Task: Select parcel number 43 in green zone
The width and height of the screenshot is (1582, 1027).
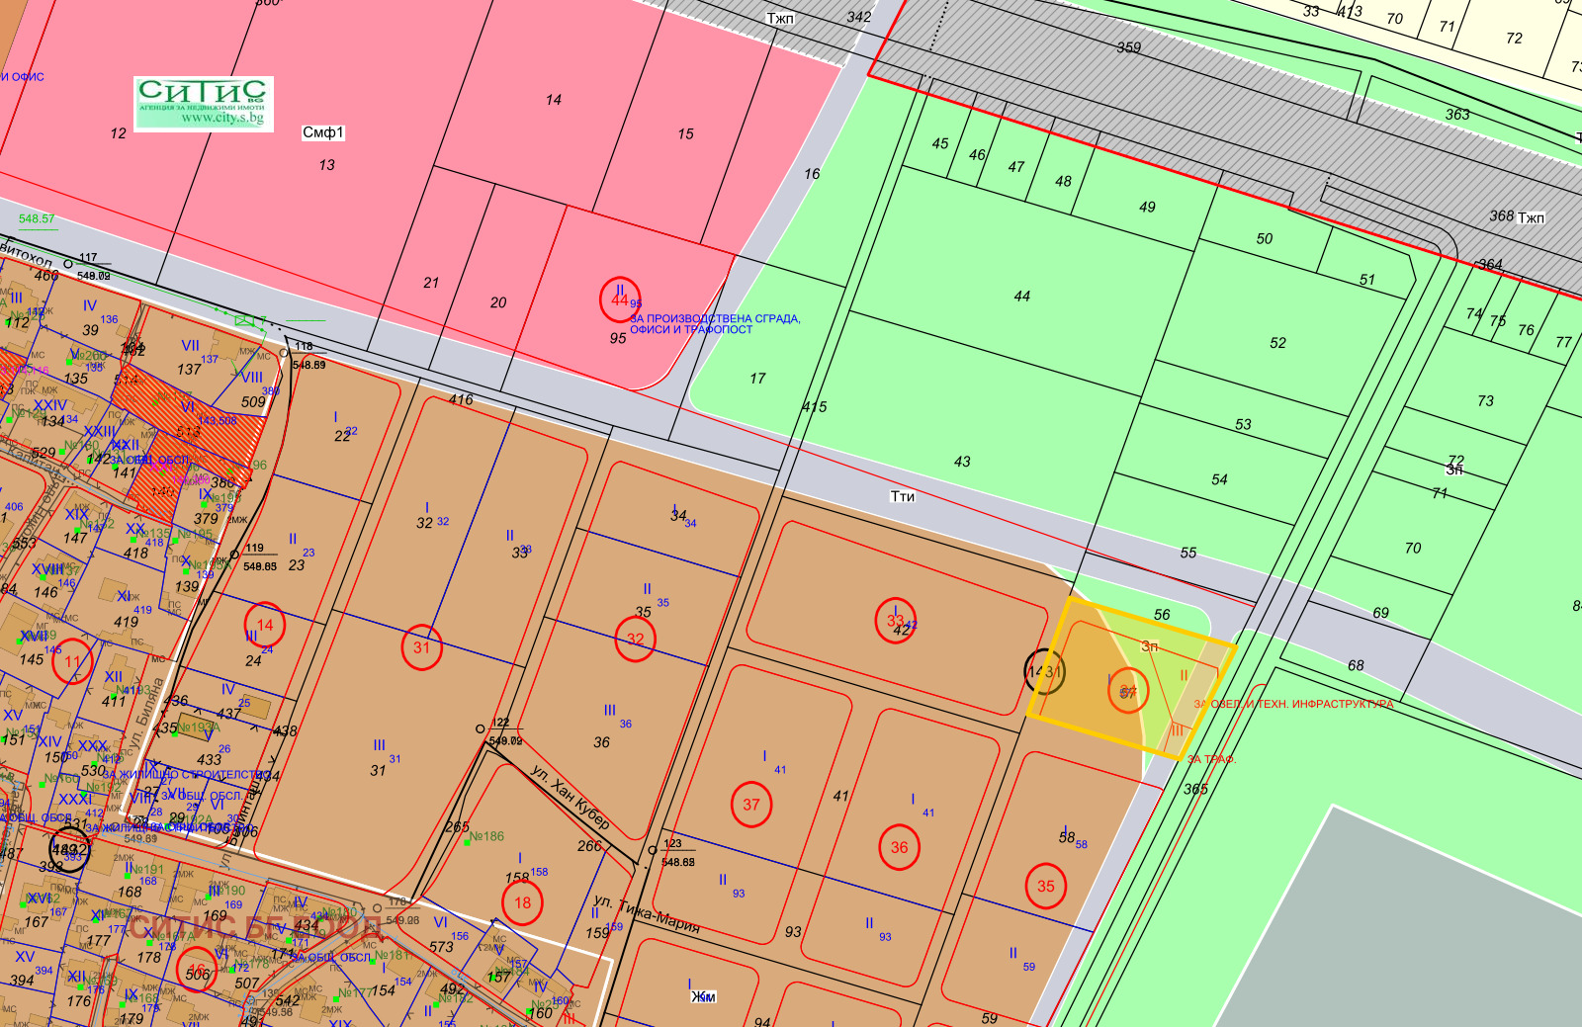Action: click(x=962, y=462)
